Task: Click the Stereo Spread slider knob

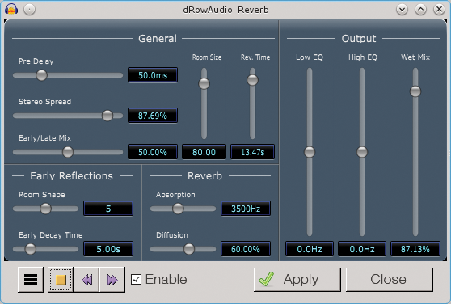Action: [x=107, y=116]
